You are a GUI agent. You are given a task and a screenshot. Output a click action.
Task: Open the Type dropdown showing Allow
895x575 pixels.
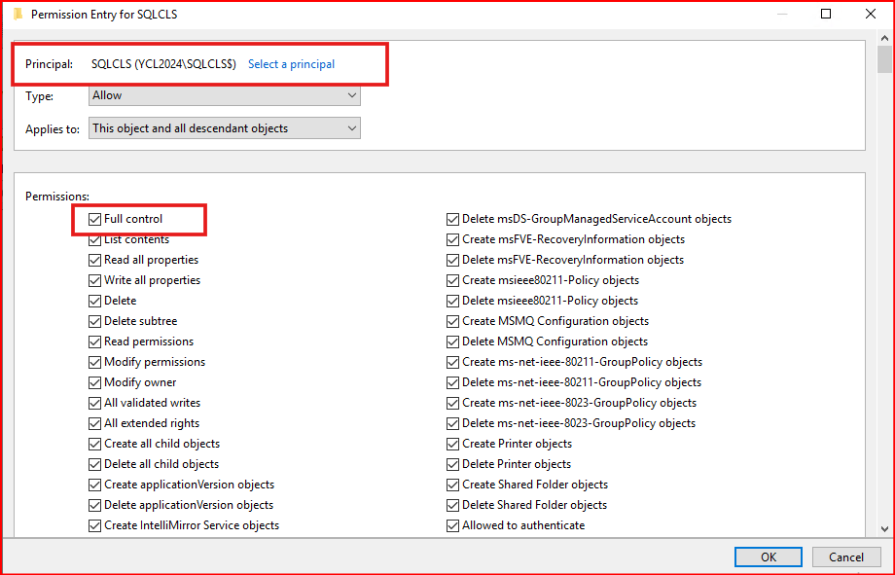pyautogui.click(x=225, y=95)
